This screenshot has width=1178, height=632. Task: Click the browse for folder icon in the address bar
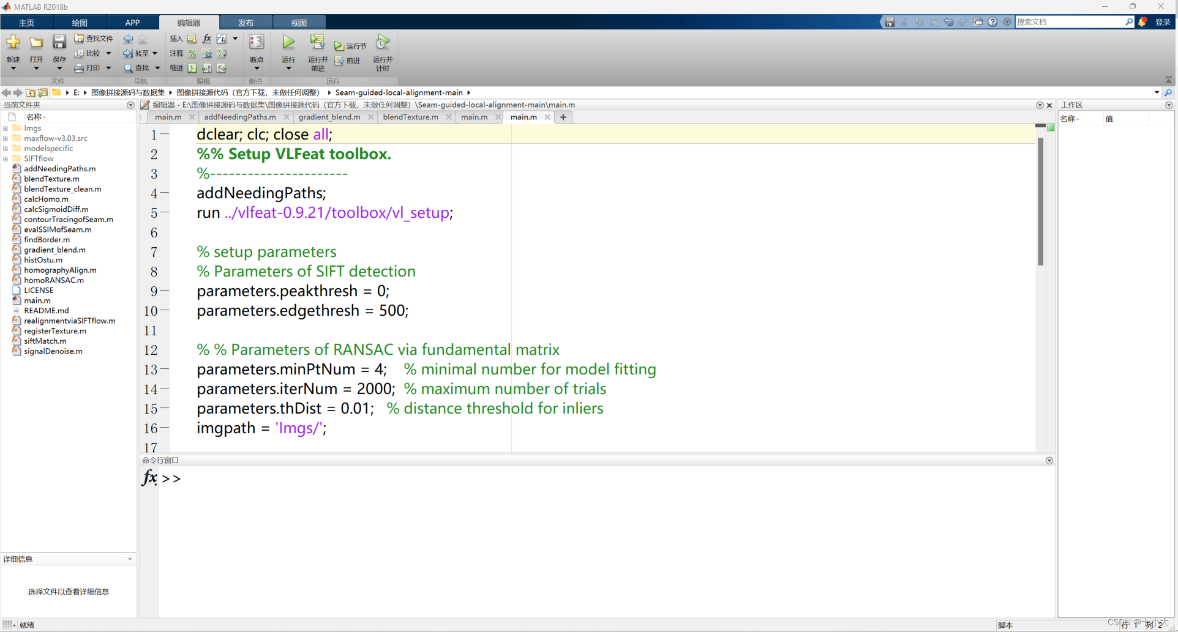(42, 92)
